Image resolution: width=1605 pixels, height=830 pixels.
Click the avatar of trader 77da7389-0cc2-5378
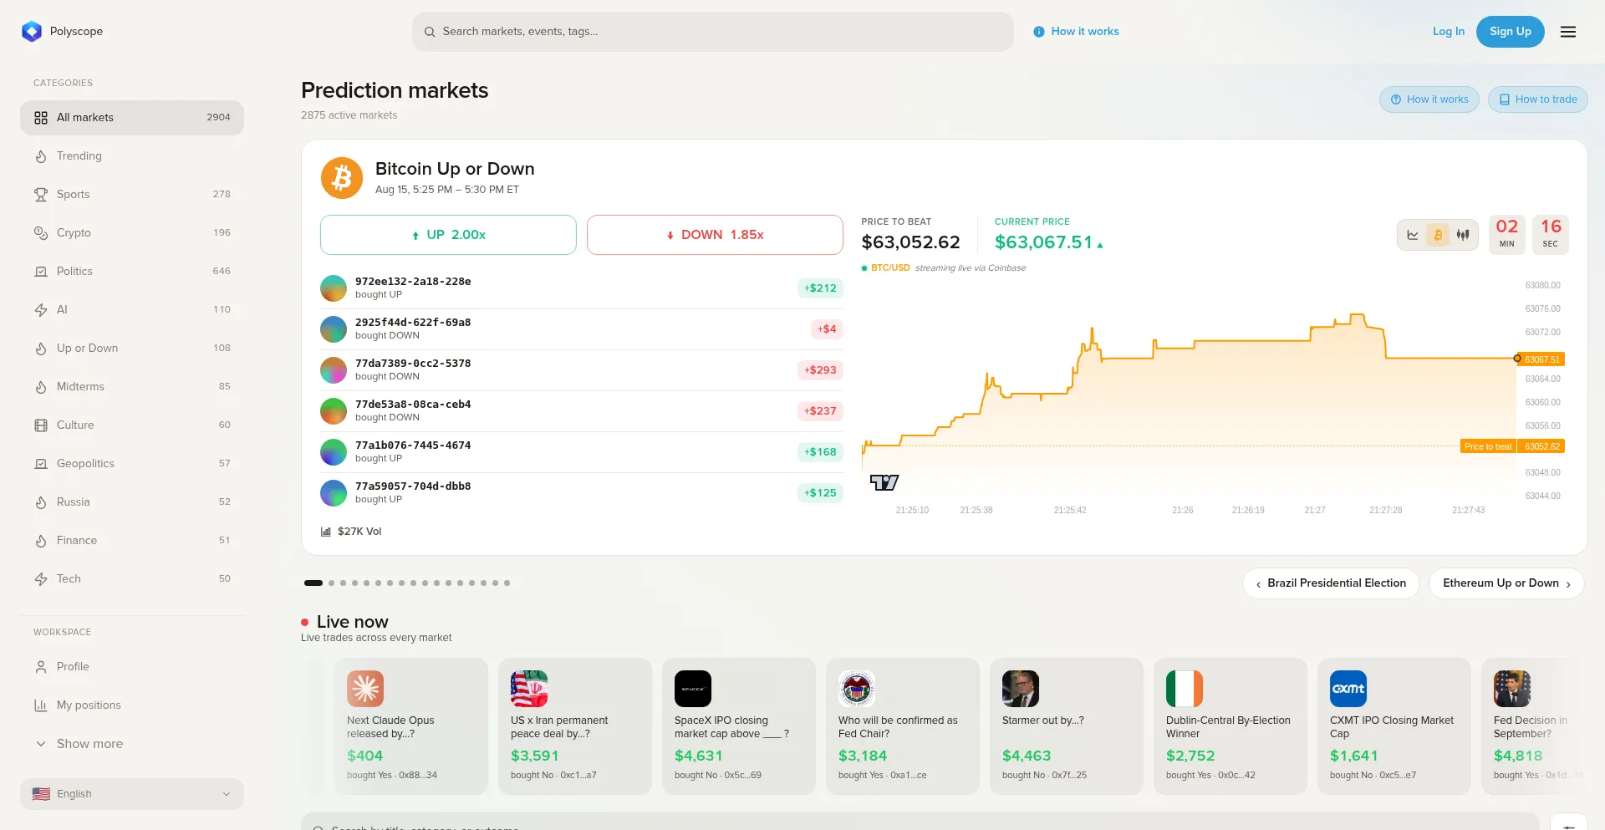tap(334, 370)
